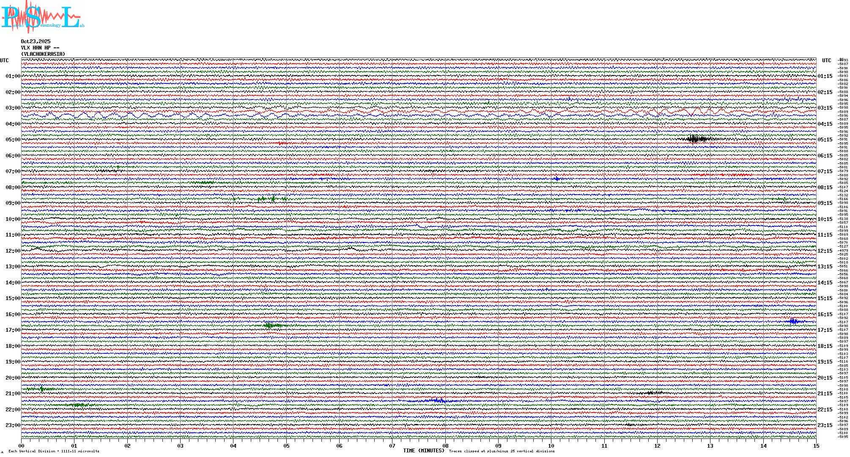This screenshot has height=457, width=850.
Task: Click the green spike before the 21:00 trace
Action: pyautogui.click(x=41, y=389)
